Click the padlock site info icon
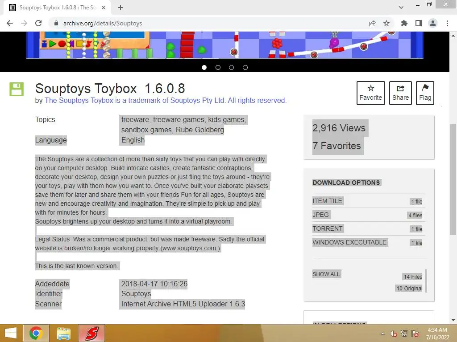Screen dimensions: 457x342 [56, 23]
